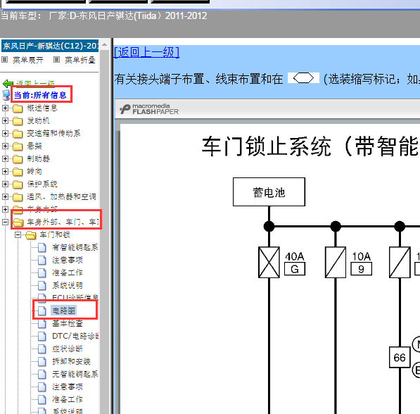Click connector box labeled 66 in diagram
The height and width of the screenshot is (414, 420).
pyautogui.click(x=400, y=358)
